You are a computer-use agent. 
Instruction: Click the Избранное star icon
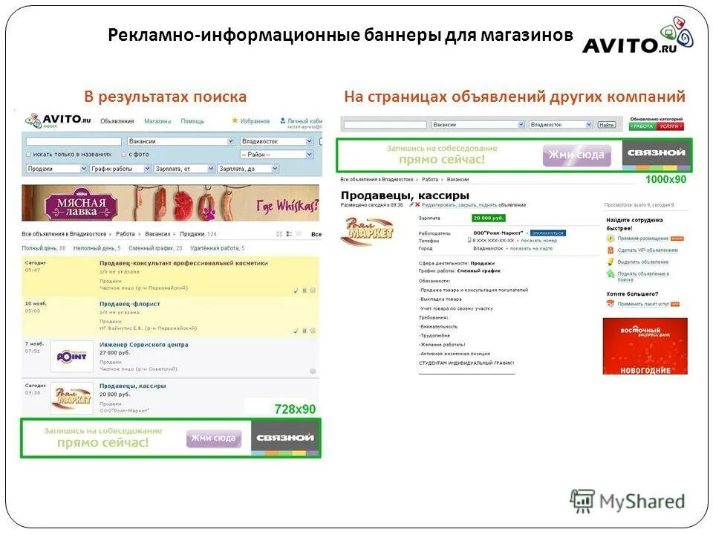point(234,120)
